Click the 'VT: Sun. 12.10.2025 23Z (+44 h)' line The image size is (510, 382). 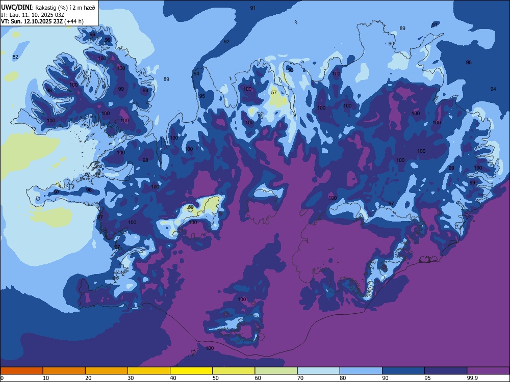(42, 21)
